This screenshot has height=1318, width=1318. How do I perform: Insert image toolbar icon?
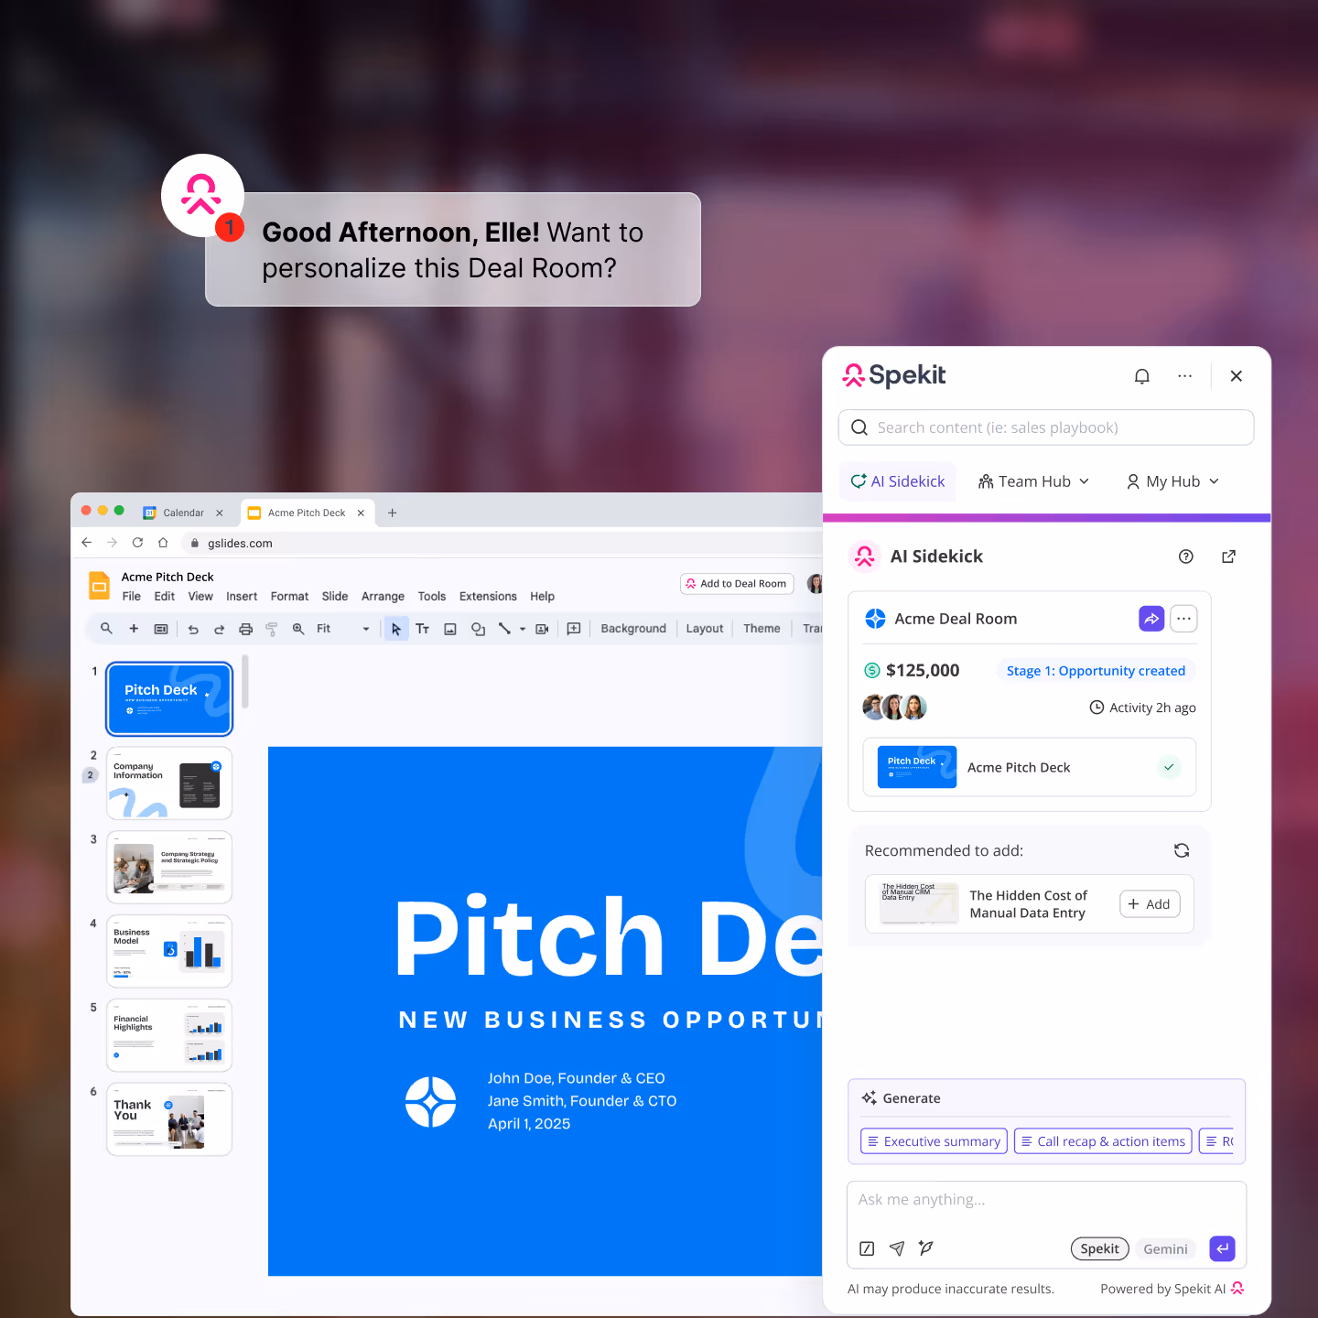[450, 629]
